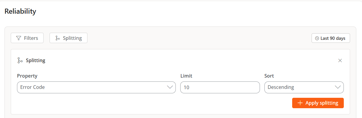Click the branch icon on Splitting button
This screenshot has height=118, width=362.
(58, 38)
